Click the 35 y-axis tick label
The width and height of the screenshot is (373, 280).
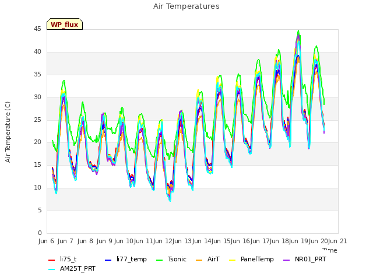[37, 75]
